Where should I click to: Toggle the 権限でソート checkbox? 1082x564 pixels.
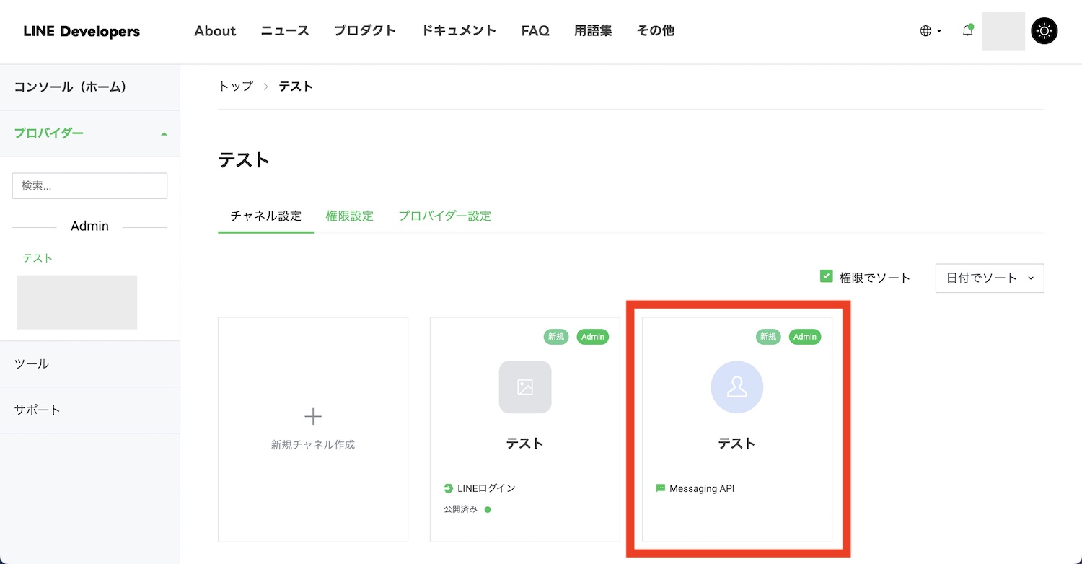click(x=827, y=276)
